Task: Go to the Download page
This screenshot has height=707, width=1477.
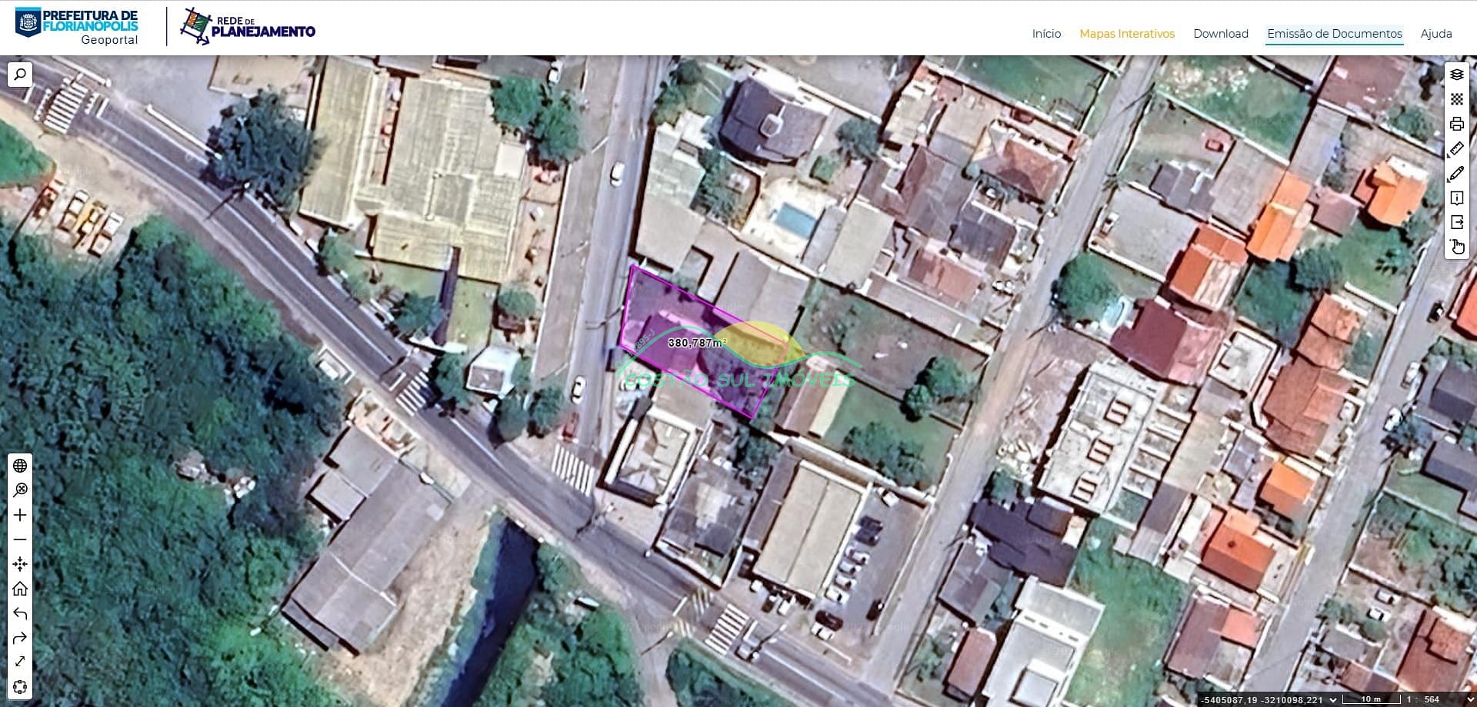Action: [x=1220, y=34]
